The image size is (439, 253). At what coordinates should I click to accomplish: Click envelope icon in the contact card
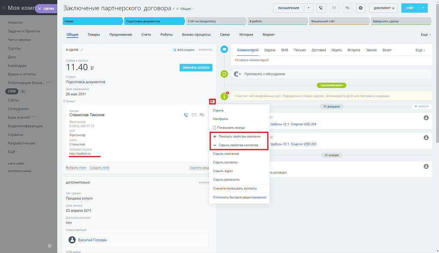[x=194, y=115]
